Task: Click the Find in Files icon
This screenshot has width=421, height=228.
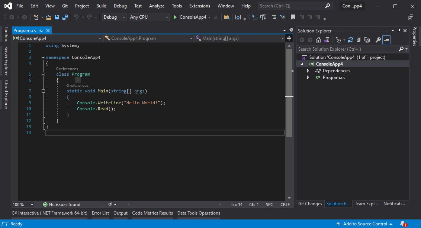Action: point(226,17)
